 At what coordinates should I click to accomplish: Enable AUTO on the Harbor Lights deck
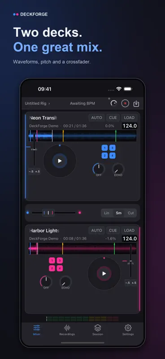tap(96, 230)
